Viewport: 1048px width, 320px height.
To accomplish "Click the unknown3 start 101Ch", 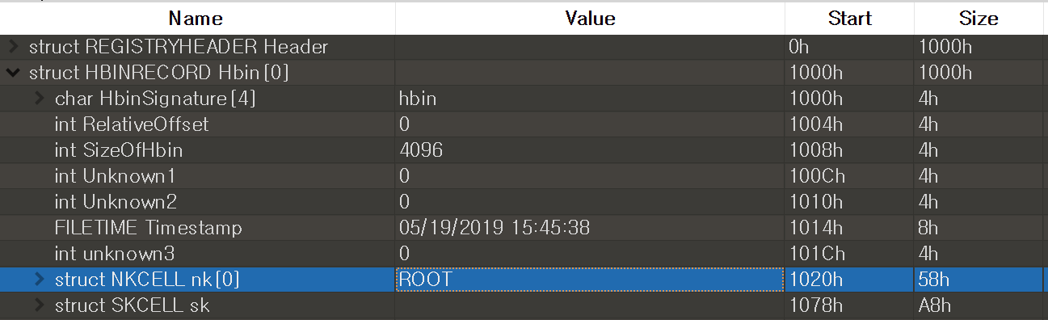I will 816,254.
